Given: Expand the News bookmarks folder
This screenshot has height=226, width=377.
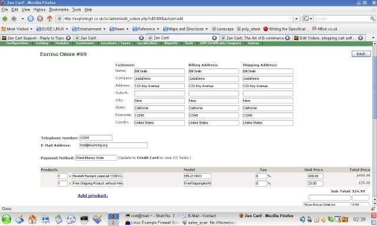Looking at the screenshot, I should [119, 29].
